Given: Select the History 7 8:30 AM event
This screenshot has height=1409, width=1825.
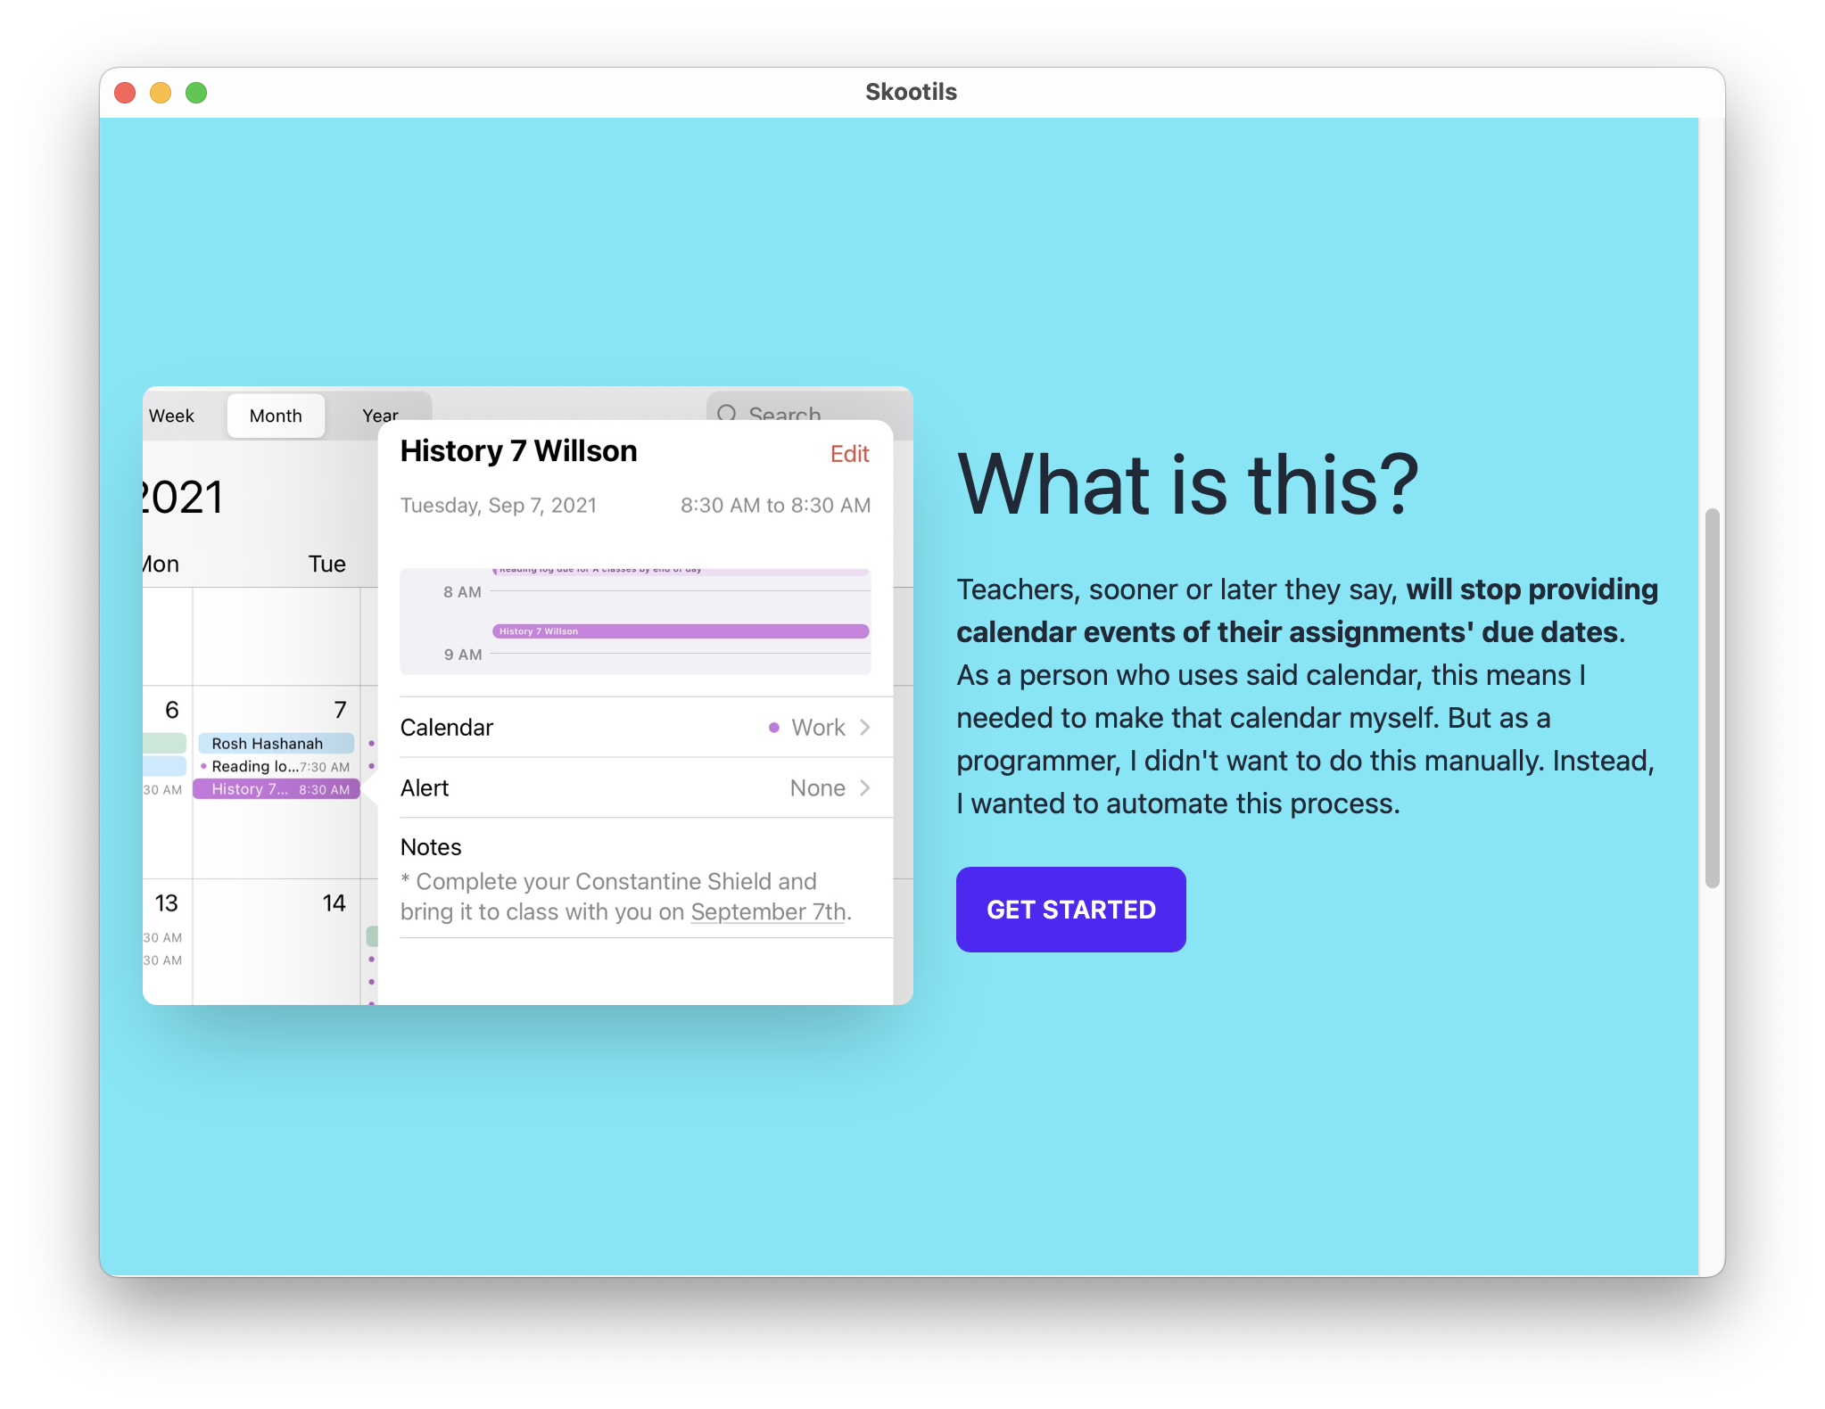Looking at the screenshot, I should click(x=276, y=789).
